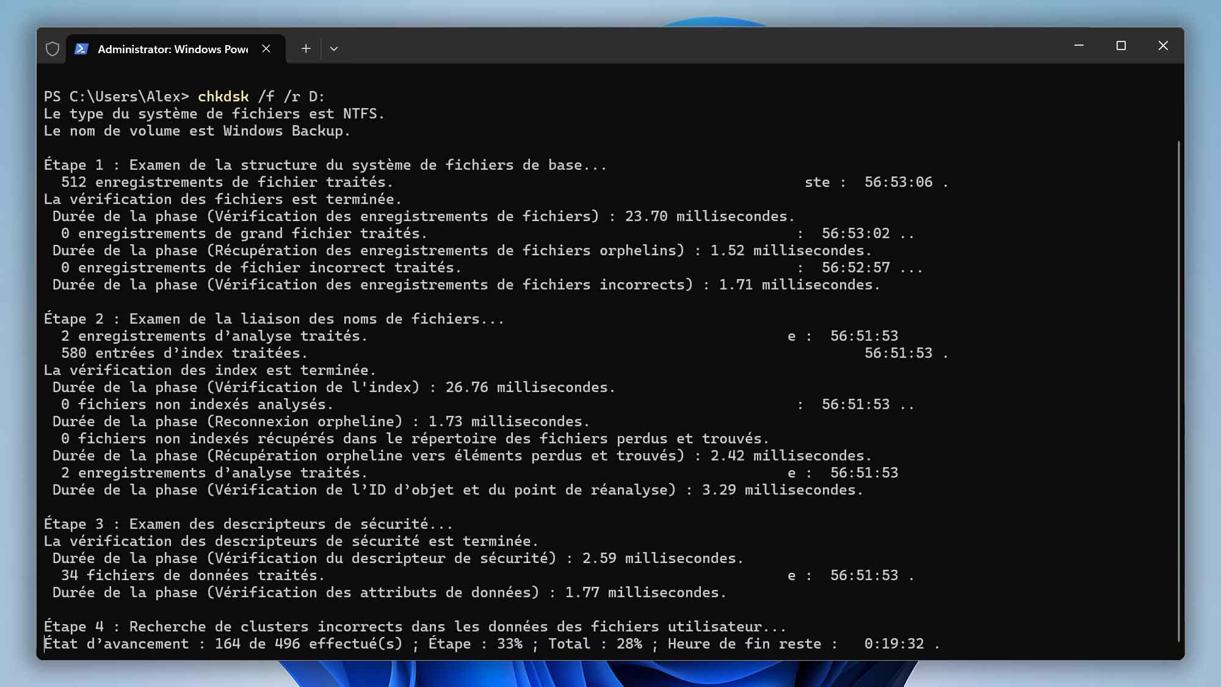Click the 'fichiers incorrects' 1.71 millisecondes line
Viewport: 1221px width, 687px height.
[x=466, y=285]
